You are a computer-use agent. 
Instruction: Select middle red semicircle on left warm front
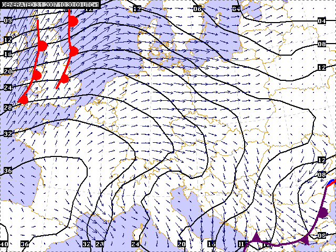click(37, 75)
